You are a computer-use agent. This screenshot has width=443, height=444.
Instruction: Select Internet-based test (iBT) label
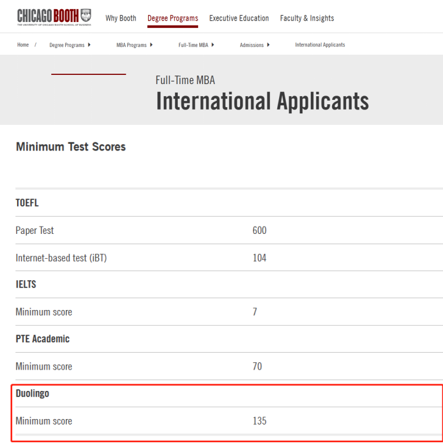point(61,258)
